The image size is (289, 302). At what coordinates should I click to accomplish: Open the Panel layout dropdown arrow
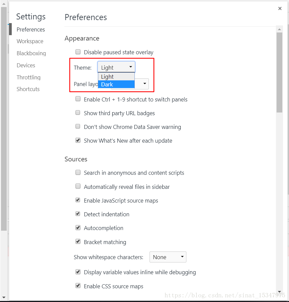pos(145,84)
